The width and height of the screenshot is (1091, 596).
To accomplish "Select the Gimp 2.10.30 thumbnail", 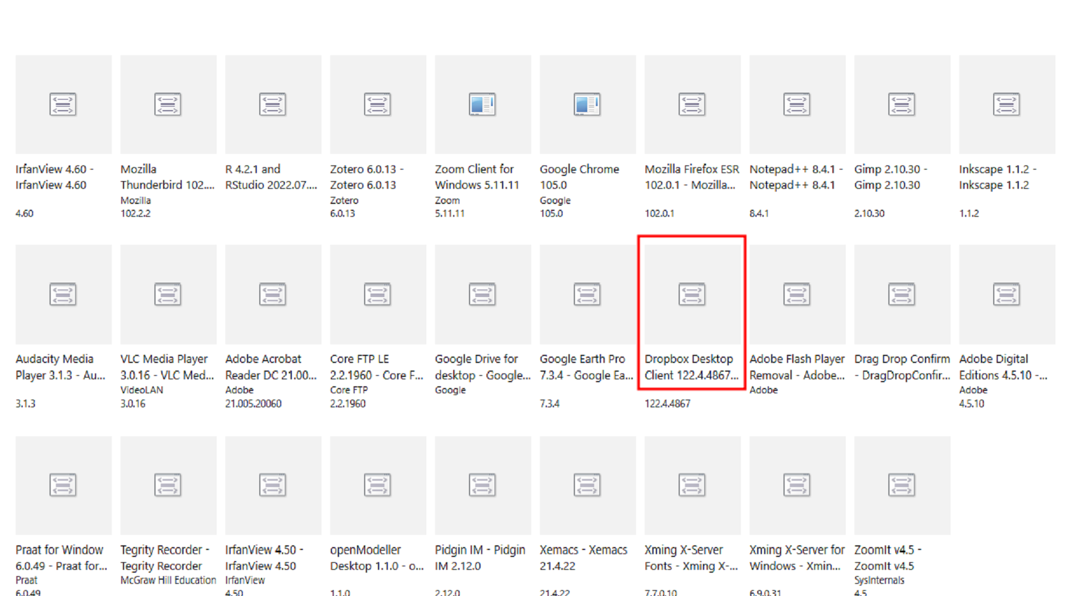I will pyautogui.click(x=902, y=104).
